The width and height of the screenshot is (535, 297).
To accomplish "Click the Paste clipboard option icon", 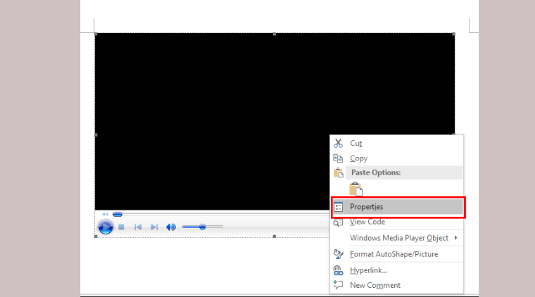I will pos(355,189).
